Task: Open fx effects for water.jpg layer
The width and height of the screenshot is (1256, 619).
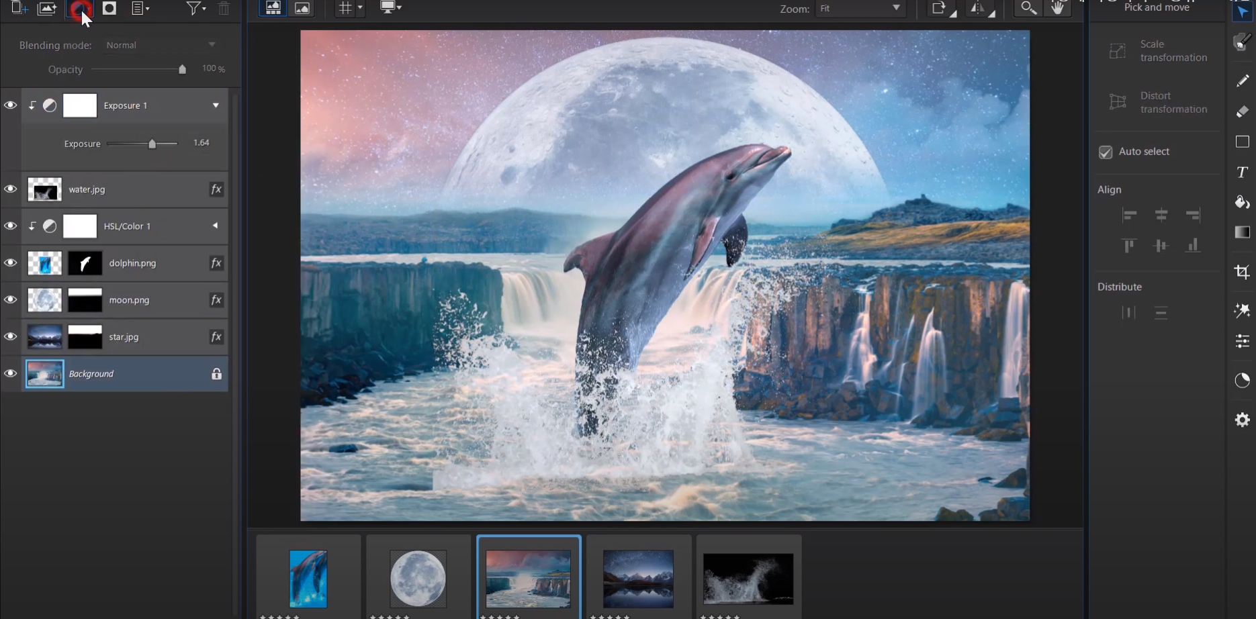Action: [216, 189]
